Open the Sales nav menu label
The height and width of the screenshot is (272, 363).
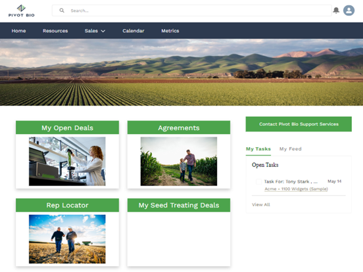point(91,31)
